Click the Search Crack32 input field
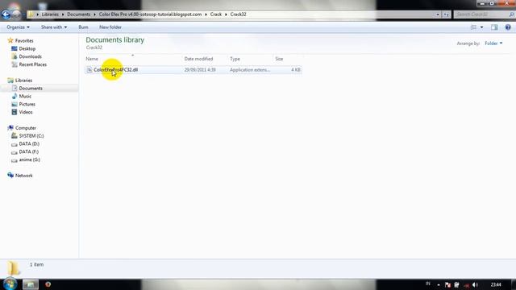 (481, 14)
